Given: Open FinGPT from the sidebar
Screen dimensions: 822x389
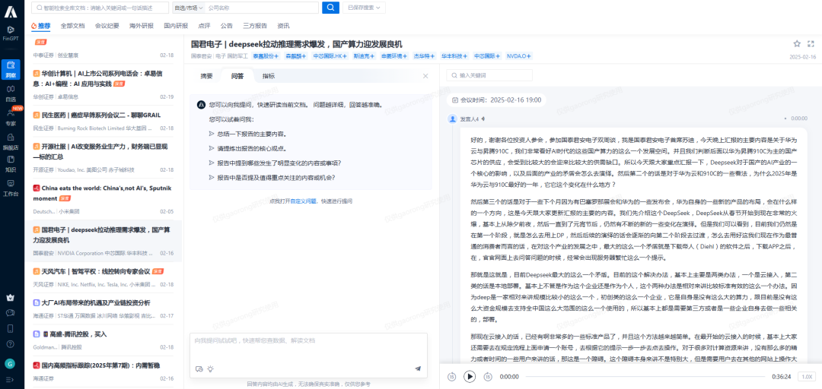Looking at the screenshot, I should click(11, 33).
